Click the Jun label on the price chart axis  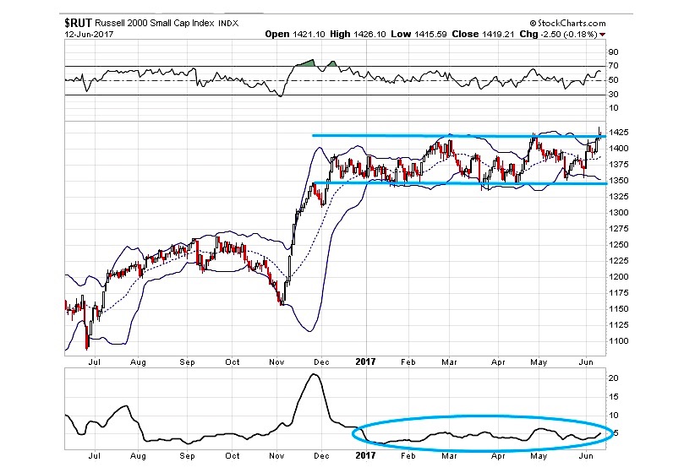click(x=586, y=362)
